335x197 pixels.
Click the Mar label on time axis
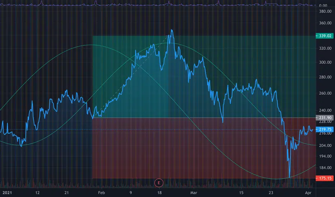click(x=194, y=193)
